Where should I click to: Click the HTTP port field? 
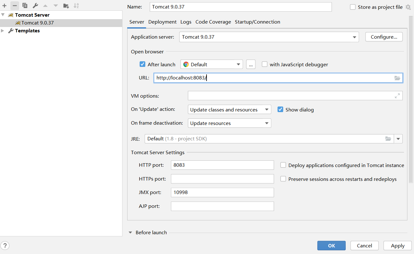tap(222, 165)
